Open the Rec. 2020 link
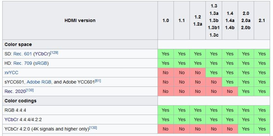The height and width of the screenshot is (136, 273). tap(15, 91)
